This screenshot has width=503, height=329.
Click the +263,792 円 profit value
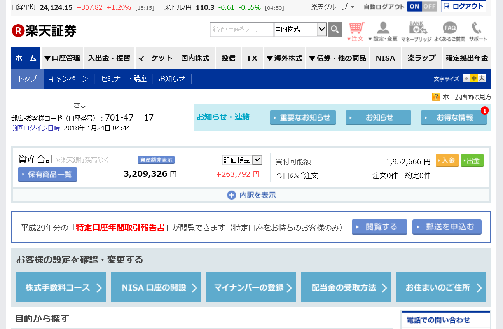[238, 174]
